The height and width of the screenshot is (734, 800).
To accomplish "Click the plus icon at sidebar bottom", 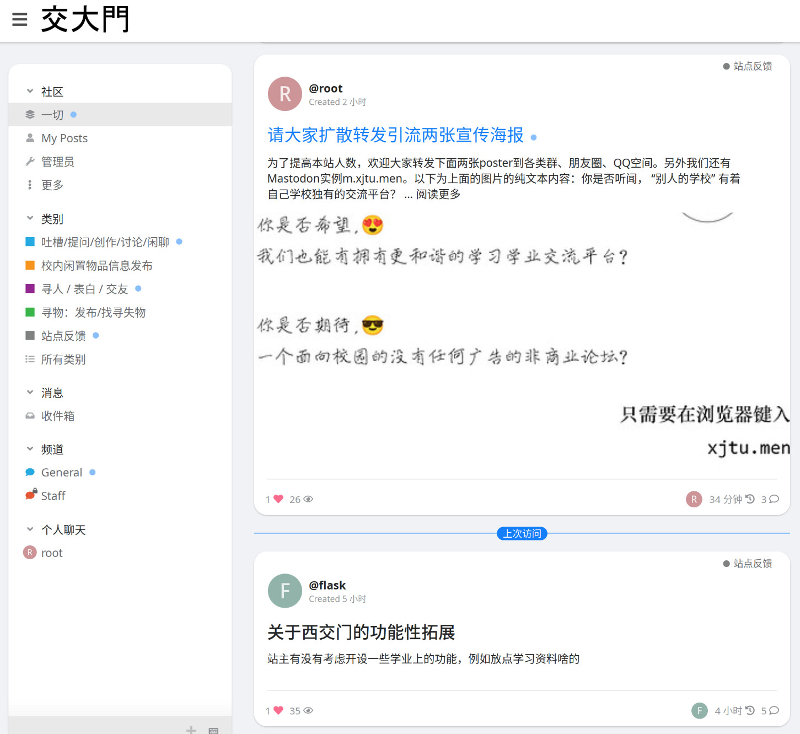I will 191,730.
